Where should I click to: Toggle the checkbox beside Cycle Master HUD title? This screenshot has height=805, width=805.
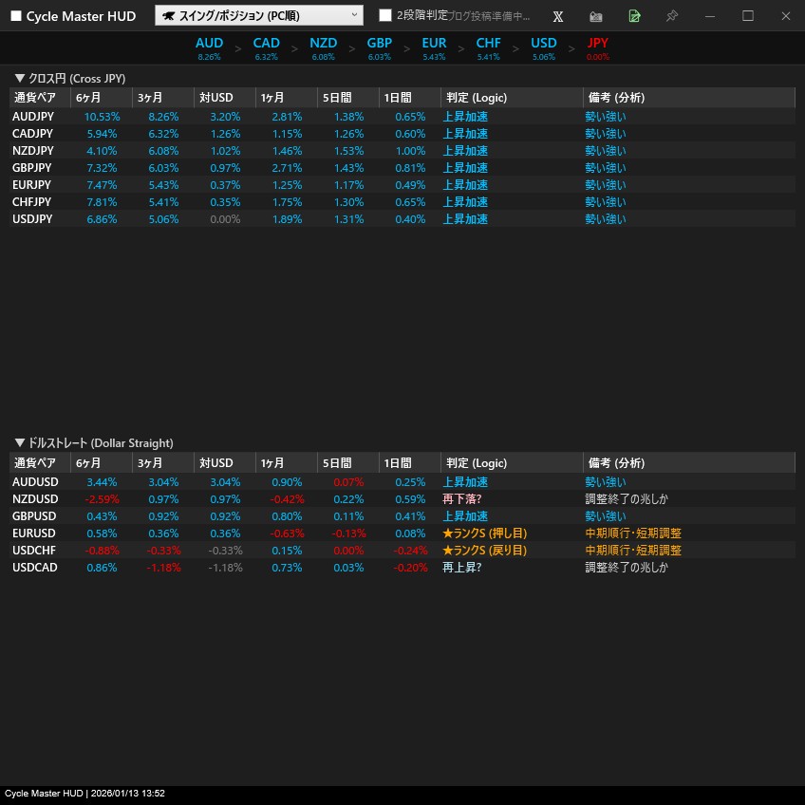click(15, 16)
